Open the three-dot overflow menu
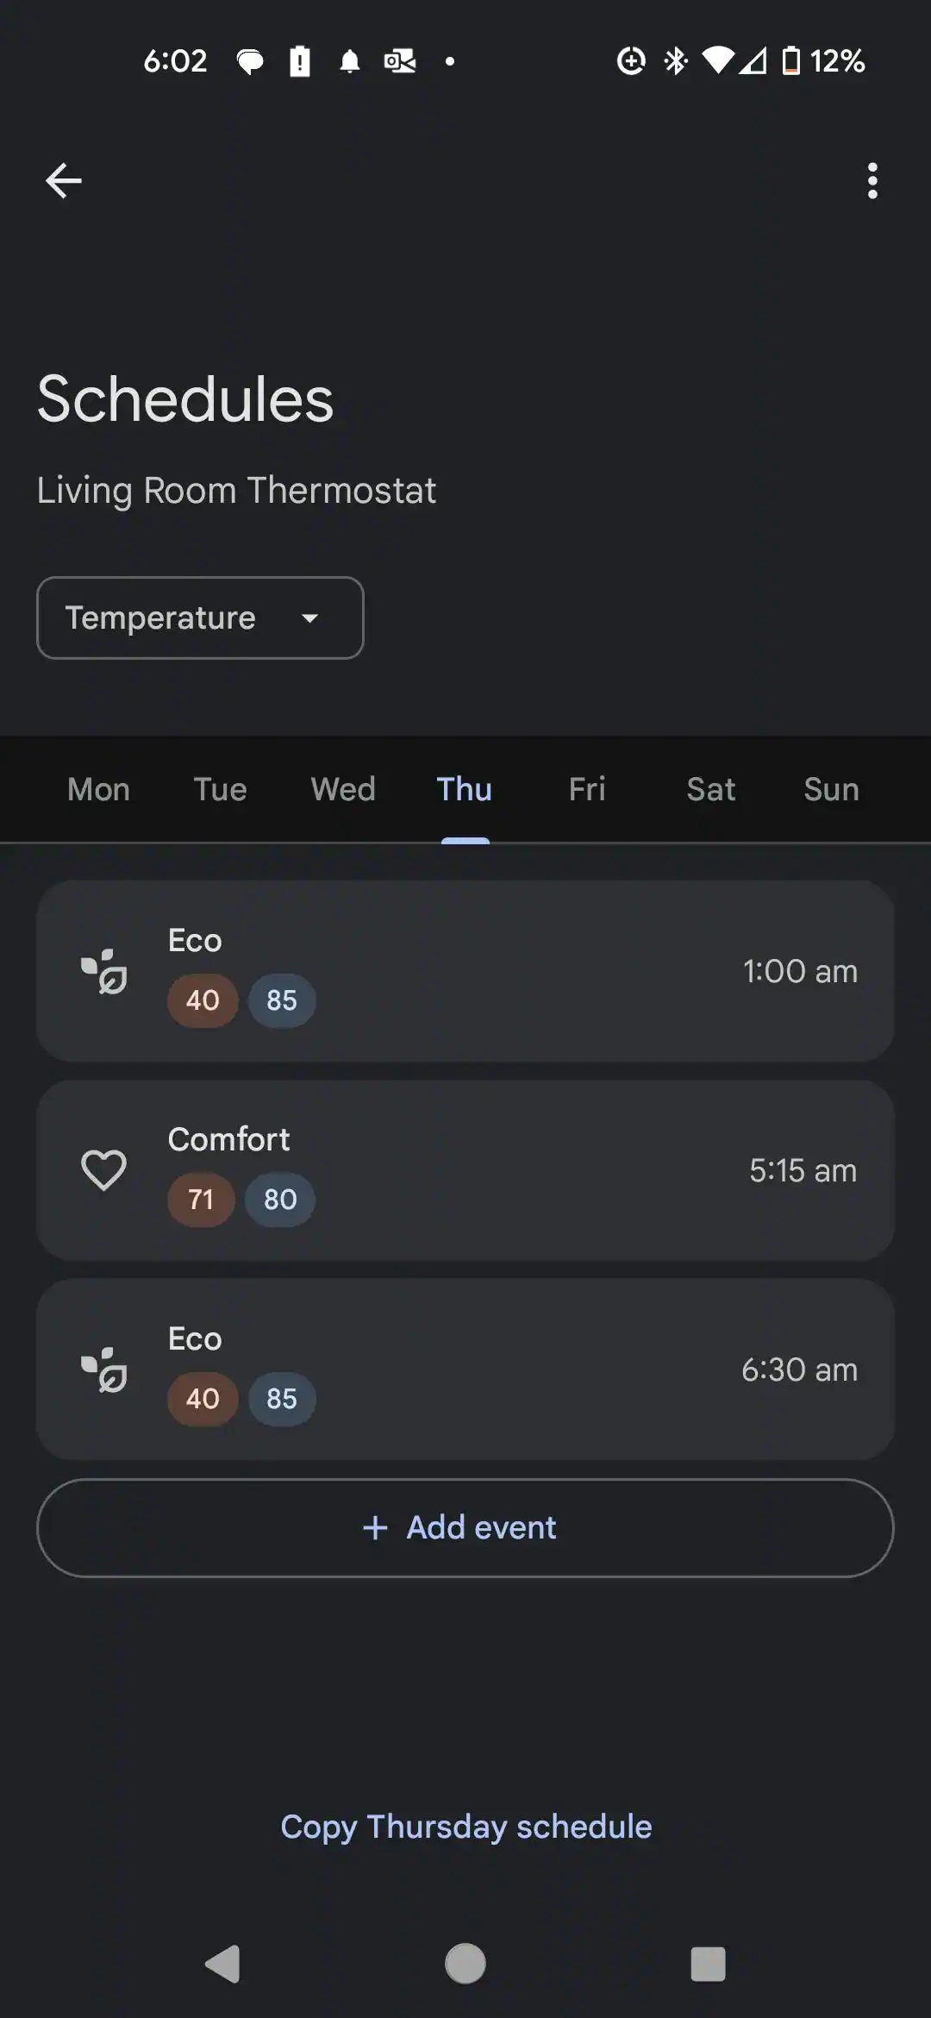 point(872,181)
